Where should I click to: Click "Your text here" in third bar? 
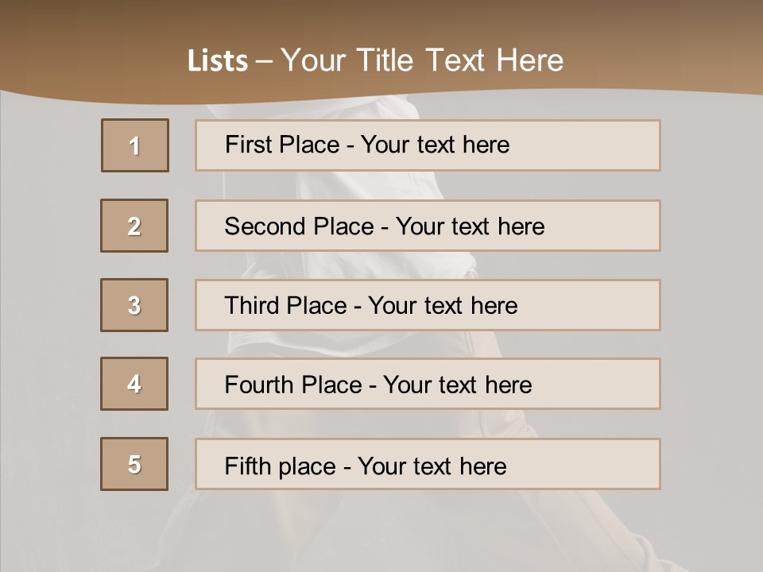(x=443, y=306)
